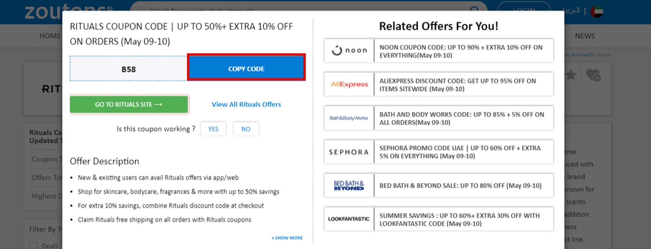The height and width of the screenshot is (249, 651).
Task: Click the COPY CODE button
Action: tap(246, 68)
